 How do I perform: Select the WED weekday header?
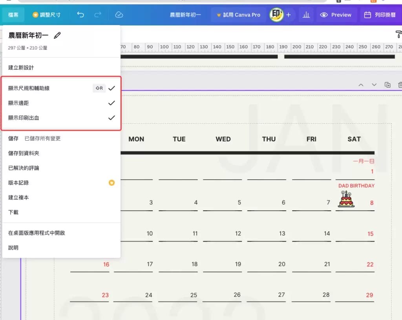(223, 139)
